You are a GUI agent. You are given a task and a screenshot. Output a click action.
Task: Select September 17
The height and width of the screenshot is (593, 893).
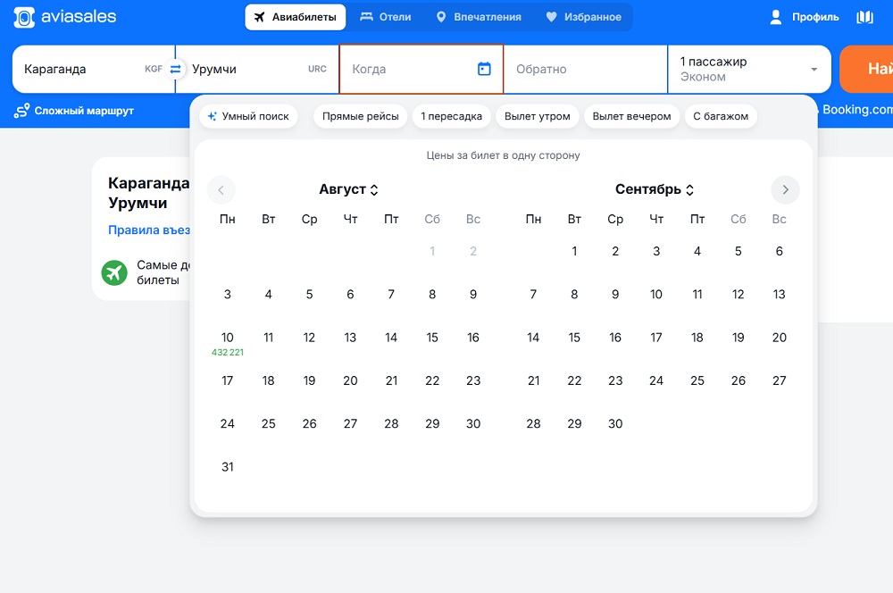656,338
